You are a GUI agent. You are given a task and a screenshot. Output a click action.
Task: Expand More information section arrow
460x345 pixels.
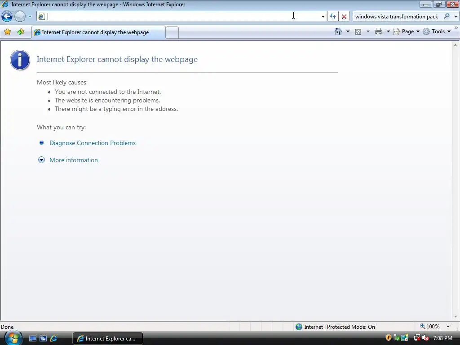(41, 160)
